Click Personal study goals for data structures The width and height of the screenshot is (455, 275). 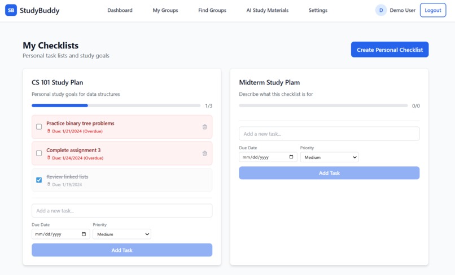pos(76,94)
